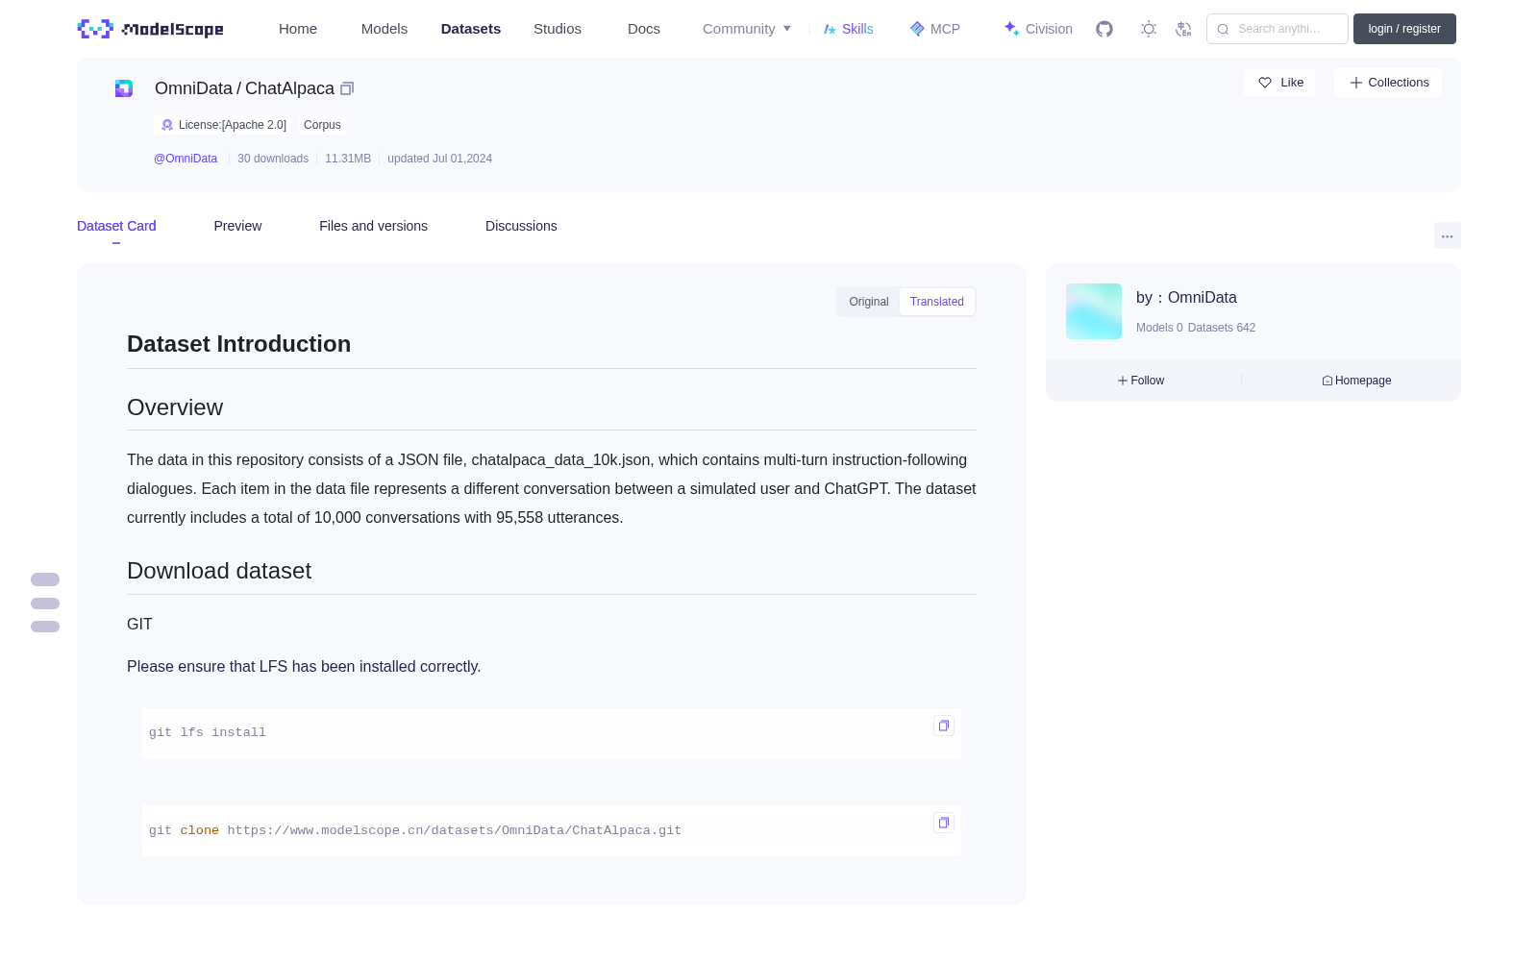
Task: Open the GitHub icon link
Action: point(1104,29)
